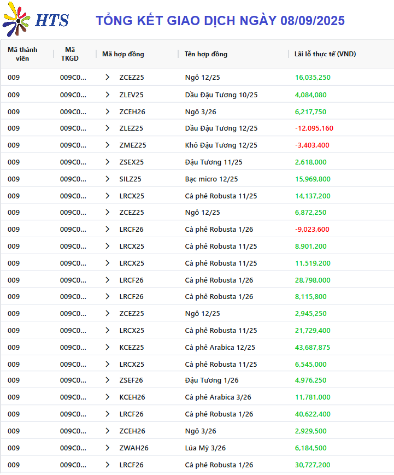Image resolution: width=394 pixels, height=475 pixels.
Task: Expand the ZLEV25 contract row chevron
Action: click(108, 95)
